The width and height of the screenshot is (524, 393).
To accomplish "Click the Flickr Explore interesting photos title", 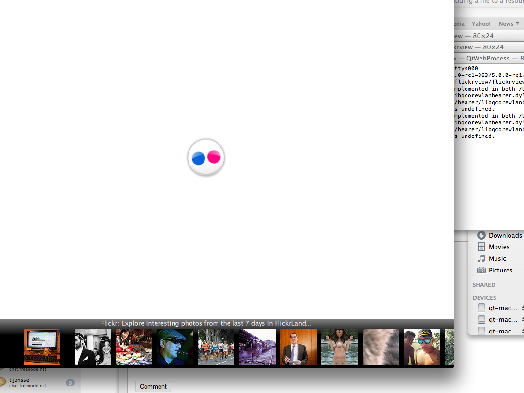I will (x=206, y=323).
